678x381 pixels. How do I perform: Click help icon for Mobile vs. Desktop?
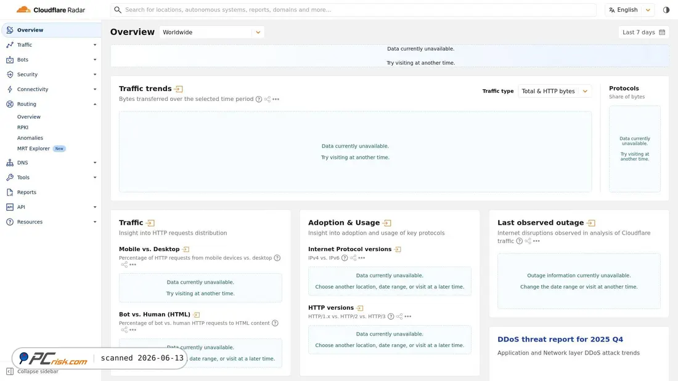tap(277, 258)
